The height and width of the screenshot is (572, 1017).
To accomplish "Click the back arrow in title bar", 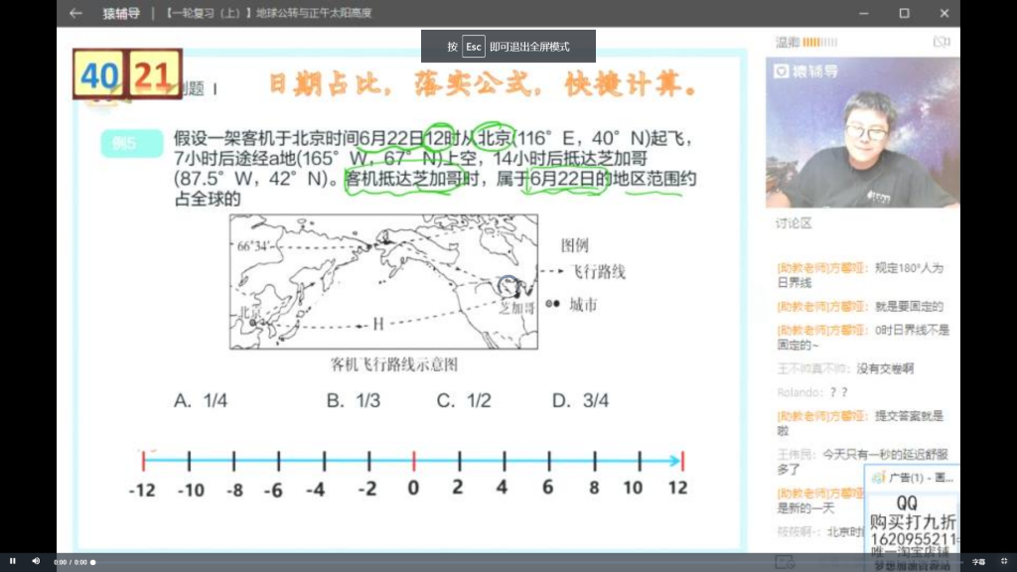I will 75,13.
